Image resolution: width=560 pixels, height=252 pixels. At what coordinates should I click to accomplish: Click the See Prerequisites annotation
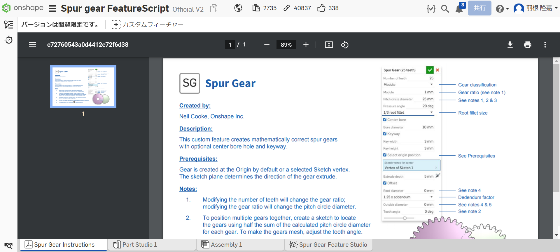pos(477,156)
